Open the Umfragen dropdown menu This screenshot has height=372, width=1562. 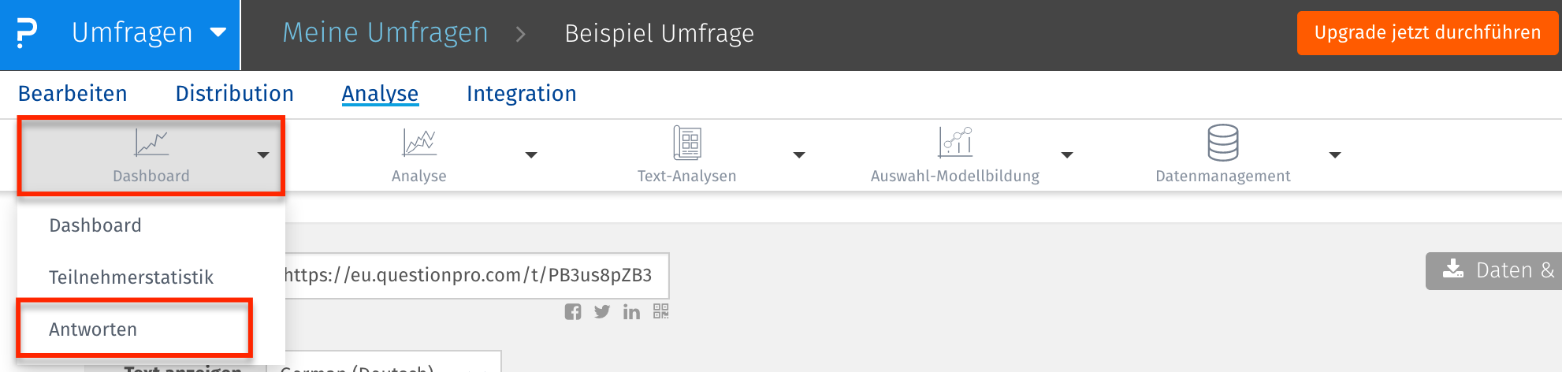218,33
